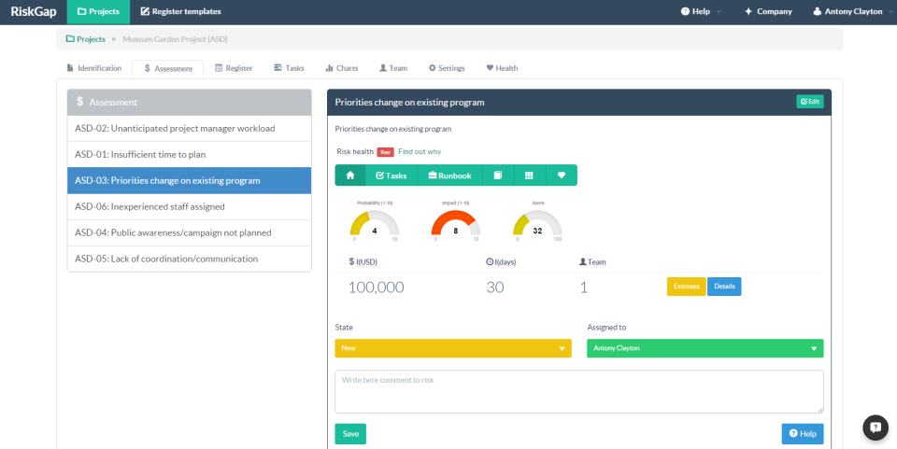The width and height of the screenshot is (897, 449).
Task: Open the Runbook briefcase button
Action: point(448,175)
